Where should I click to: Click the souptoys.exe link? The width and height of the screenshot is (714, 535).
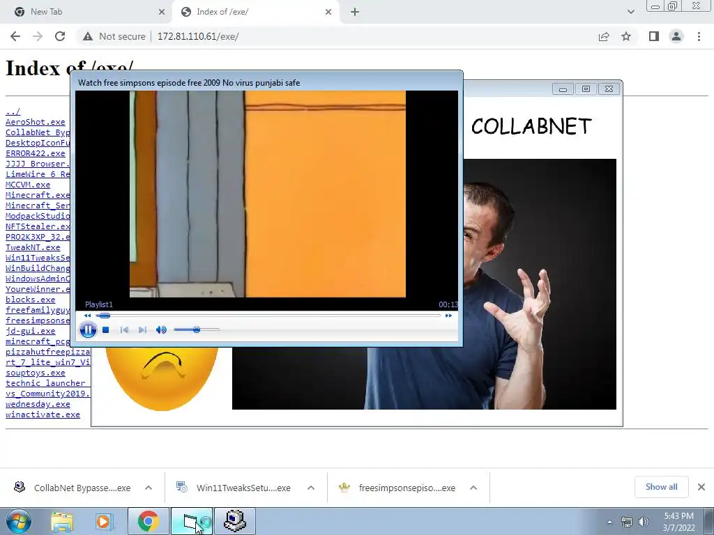35,373
